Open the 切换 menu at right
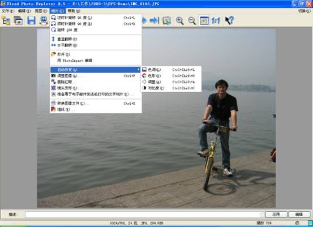The image size is (313, 227). pyautogui.click(x=304, y=11)
